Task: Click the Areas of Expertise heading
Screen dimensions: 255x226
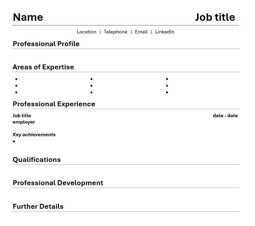Action: (43, 67)
